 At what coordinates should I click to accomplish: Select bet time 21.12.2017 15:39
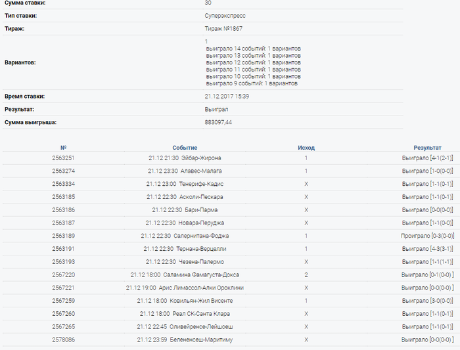tap(227, 97)
